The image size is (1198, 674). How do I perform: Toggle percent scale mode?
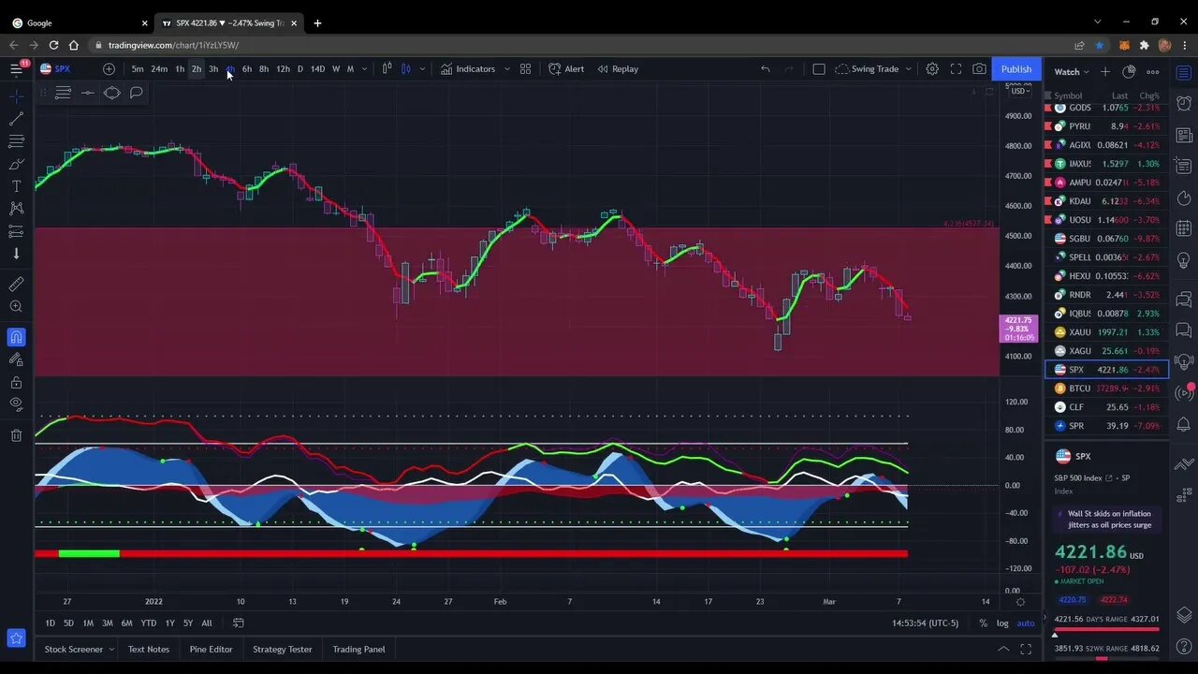(983, 623)
